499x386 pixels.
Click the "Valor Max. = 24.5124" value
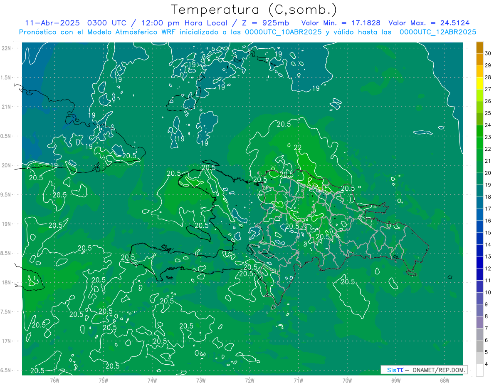(x=429, y=23)
